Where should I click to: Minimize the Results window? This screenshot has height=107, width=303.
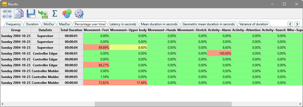click(272, 4)
